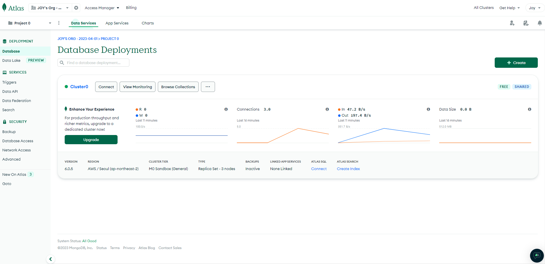The height and width of the screenshot is (264, 545).
Task: Open the support chat bubble
Action: [537, 255]
